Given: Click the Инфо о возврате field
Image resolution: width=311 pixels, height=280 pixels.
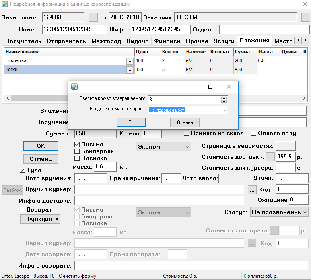Looking at the screenshot, I should (191, 265).
